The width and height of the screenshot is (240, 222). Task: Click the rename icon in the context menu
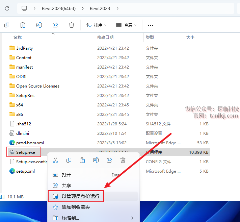tap(96, 160)
